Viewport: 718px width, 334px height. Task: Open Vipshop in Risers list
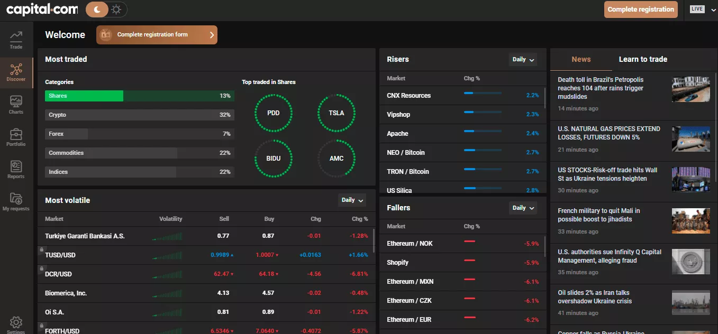[x=463, y=115]
